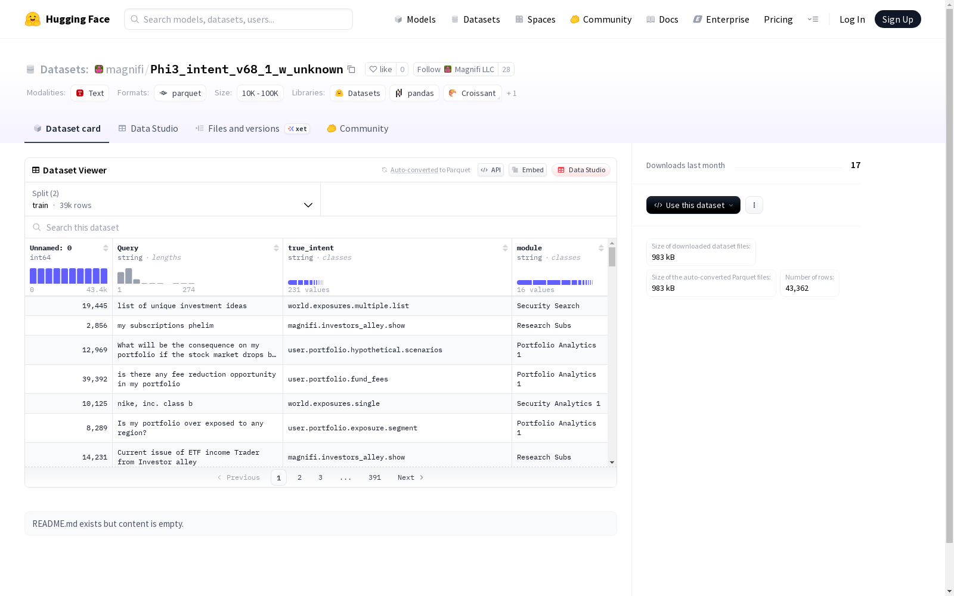Open Docs in the top navigation
This screenshot has width=954, height=596.
tap(662, 19)
